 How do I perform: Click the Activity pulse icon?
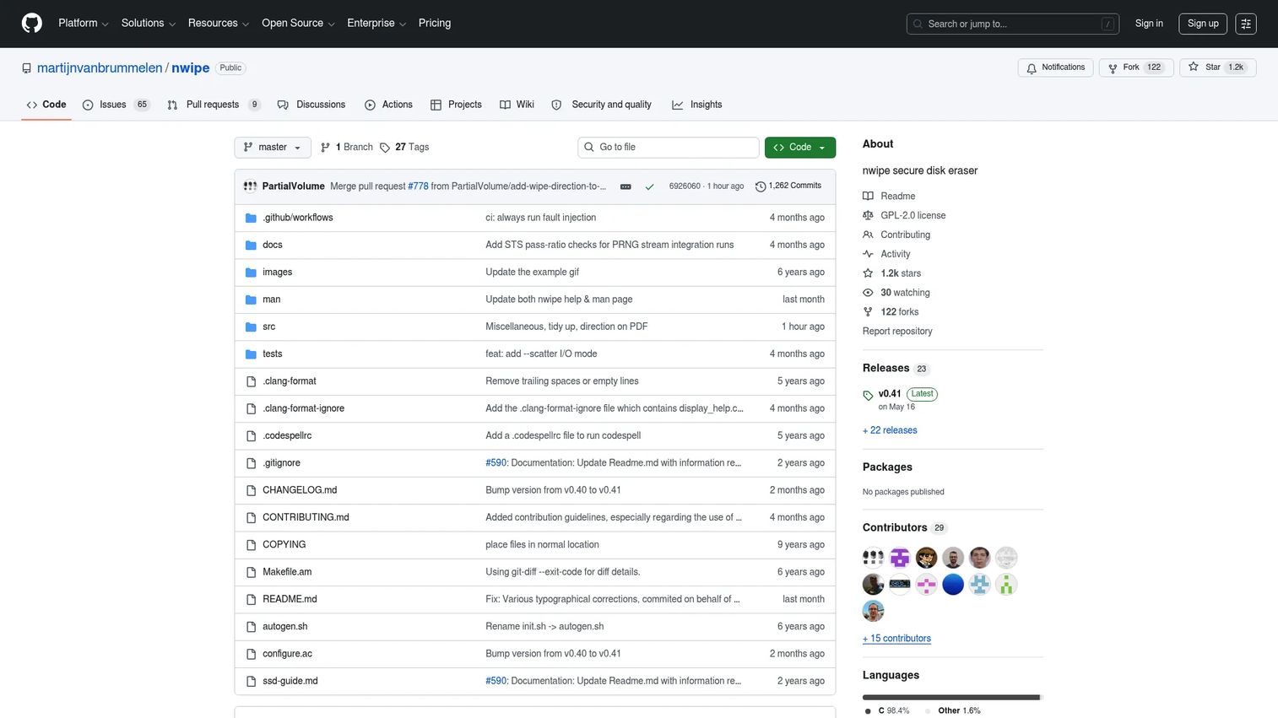click(x=868, y=254)
